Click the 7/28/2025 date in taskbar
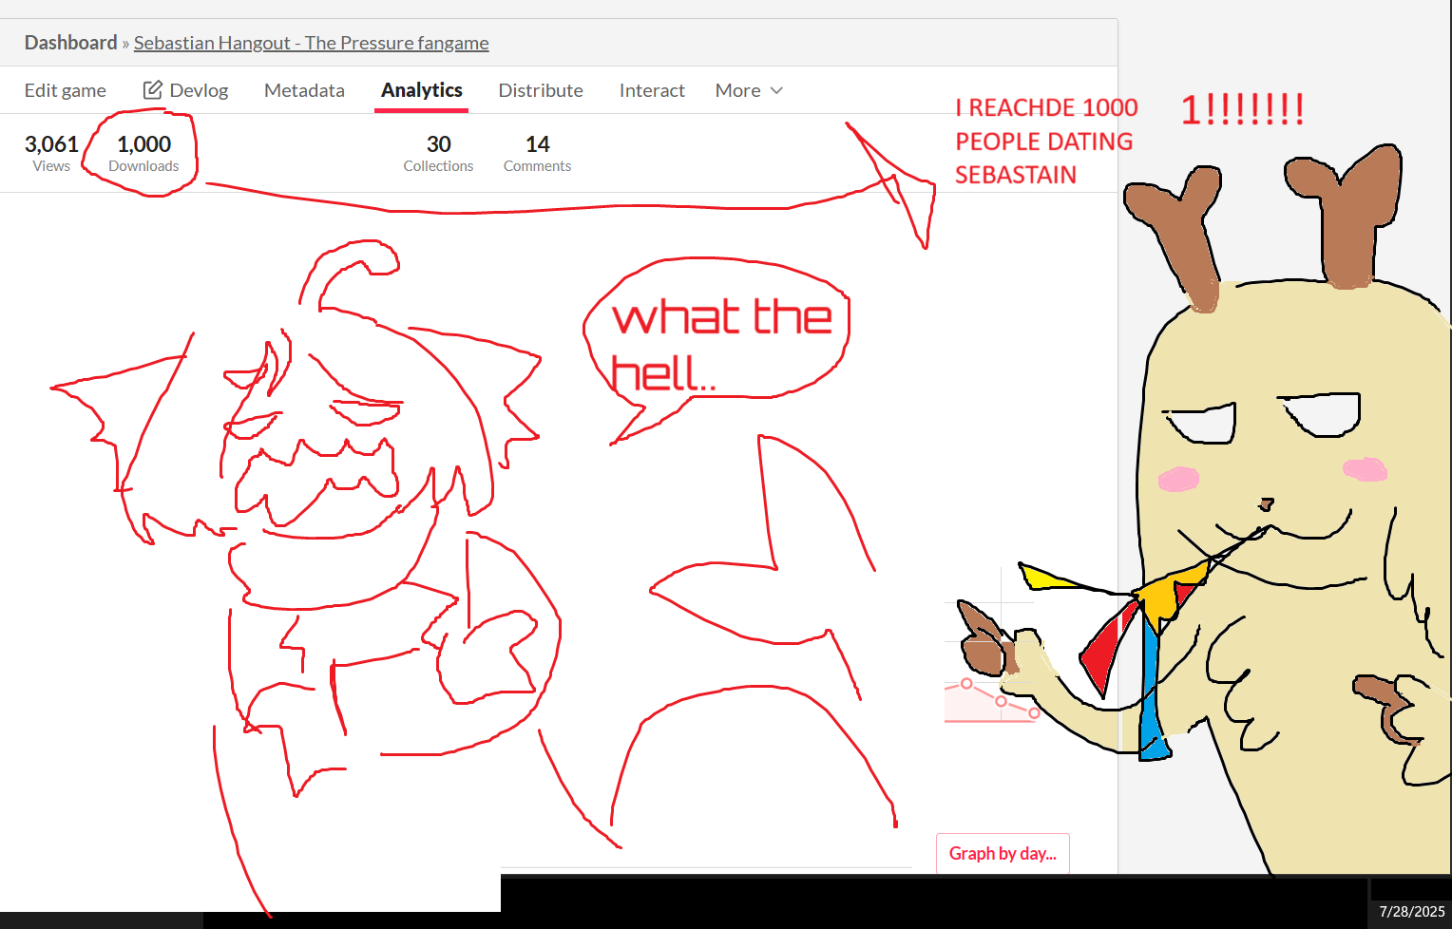The image size is (1452, 929). [x=1412, y=911]
